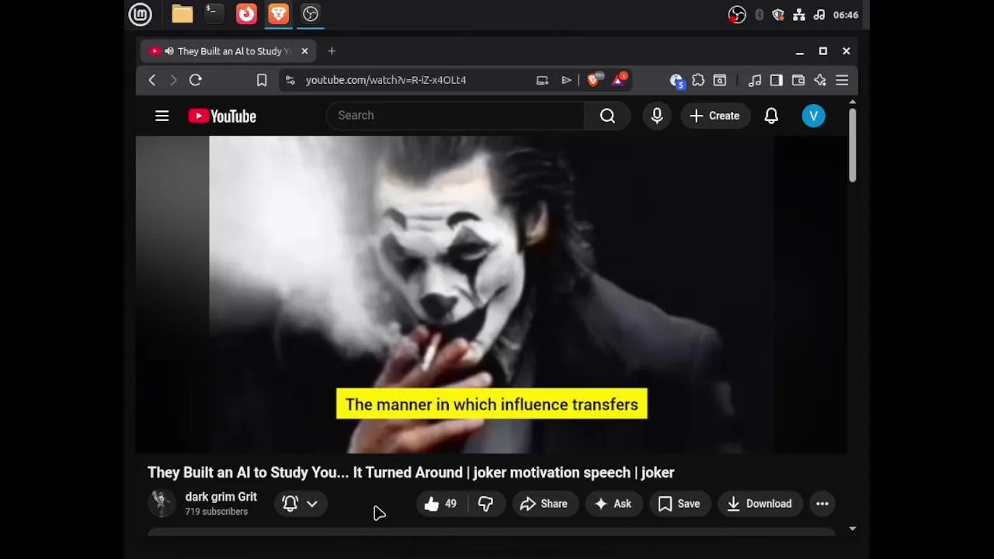Open Linux Mint start menu
This screenshot has height=559, width=994.
(x=140, y=14)
